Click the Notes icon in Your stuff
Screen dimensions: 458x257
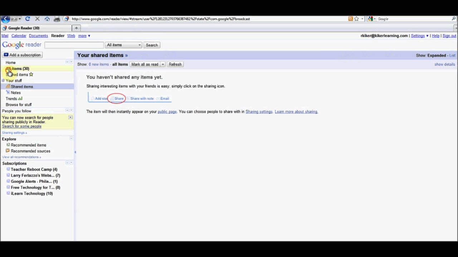tap(8, 92)
